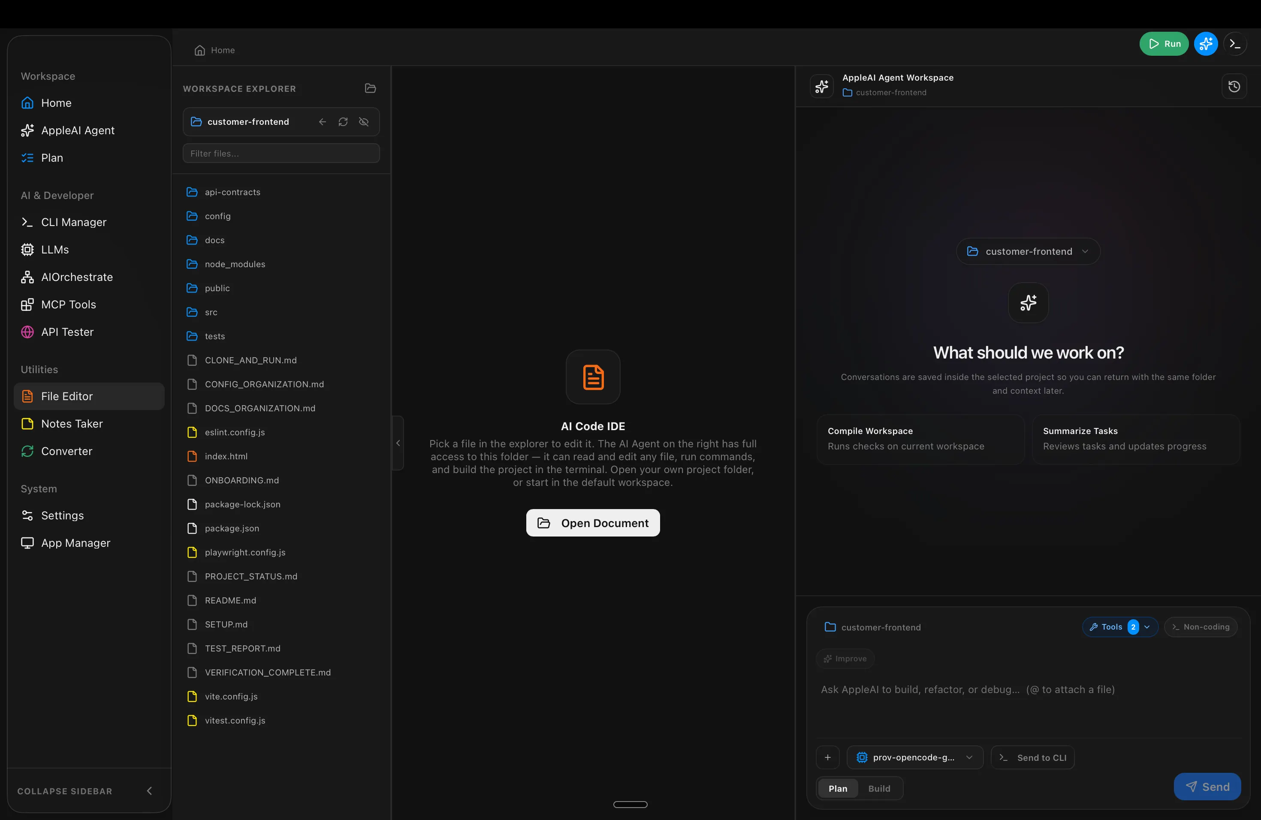This screenshot has height=820, width=1261.
Task: Open Home in the Workspace sidebar
Action: click(88, 103)
